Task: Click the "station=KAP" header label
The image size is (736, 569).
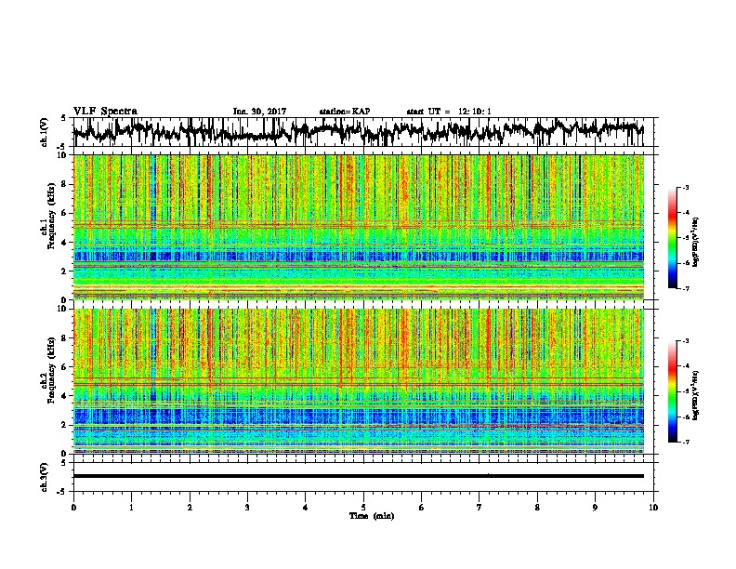Action: tap(344, 112)
